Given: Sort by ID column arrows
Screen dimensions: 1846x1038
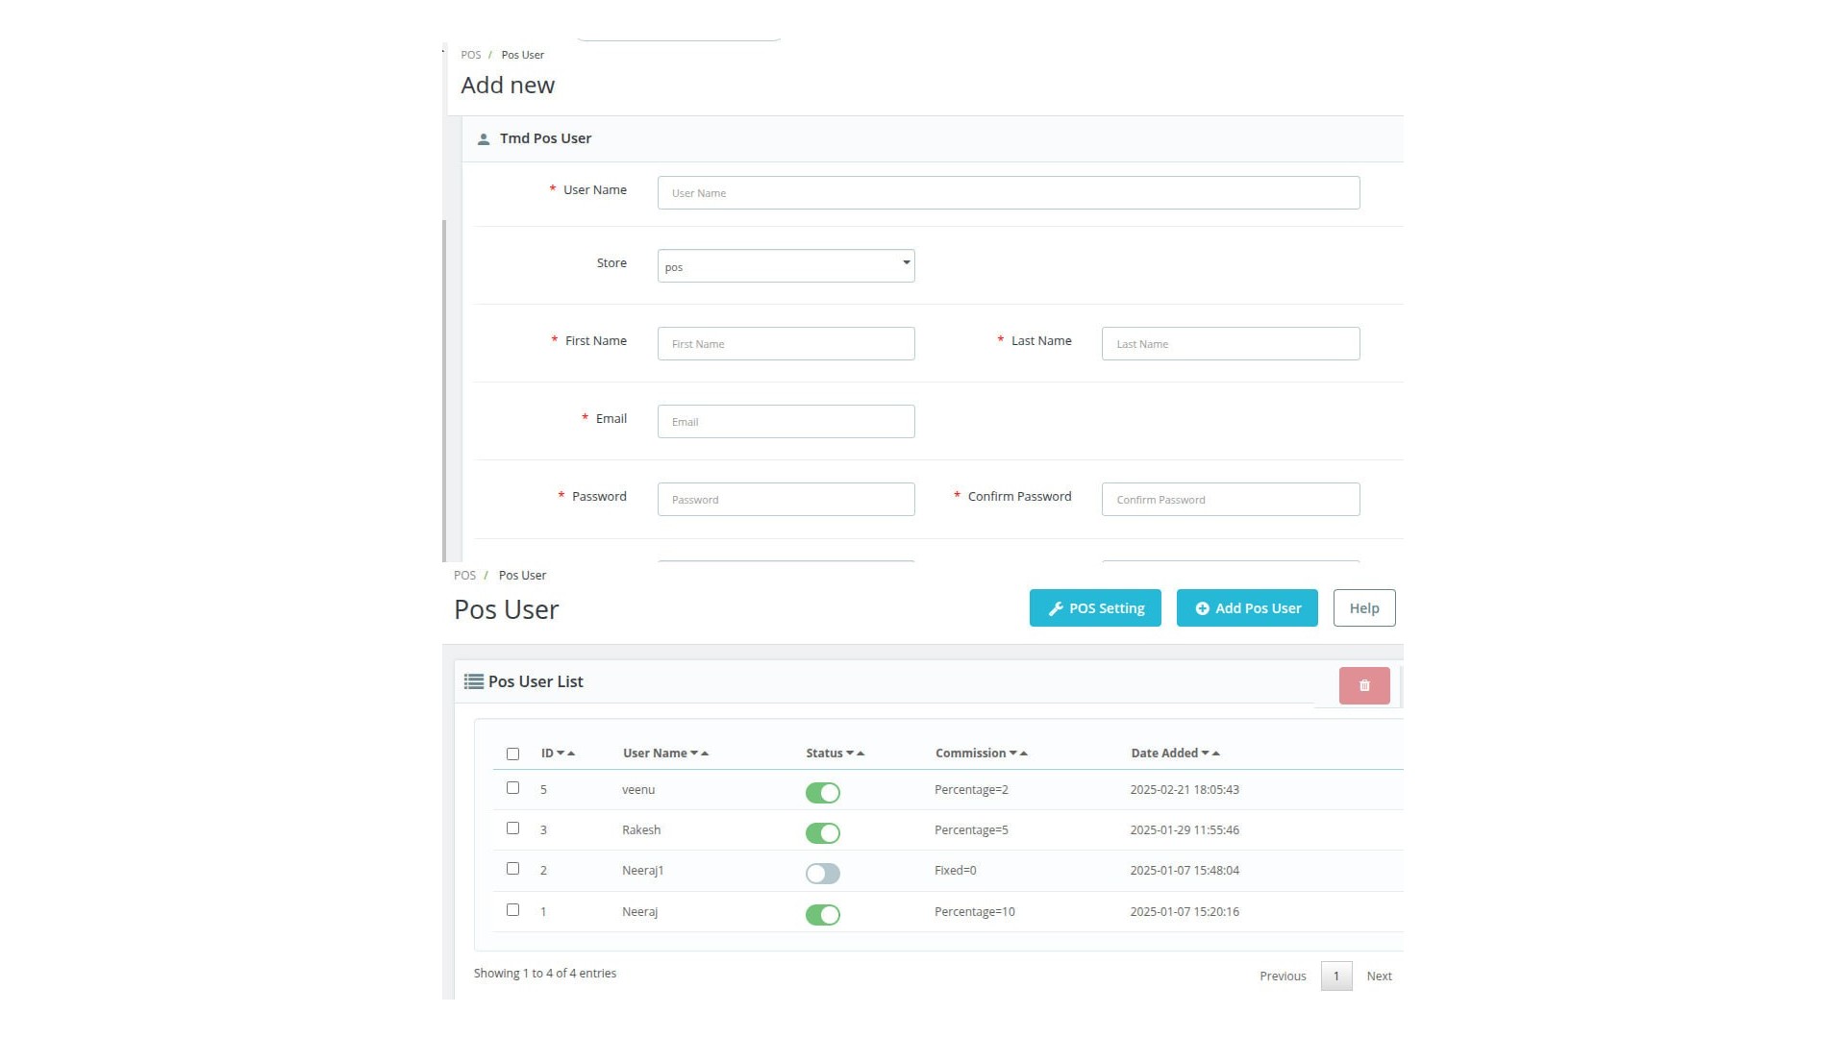Looking at the screenshot, I should pos(565,754).
